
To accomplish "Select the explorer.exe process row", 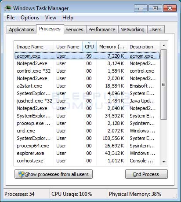I will [87, 153].
